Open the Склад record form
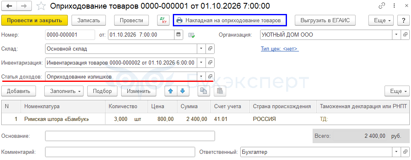Viewport: 411px width, 160px height. (210, 49)
